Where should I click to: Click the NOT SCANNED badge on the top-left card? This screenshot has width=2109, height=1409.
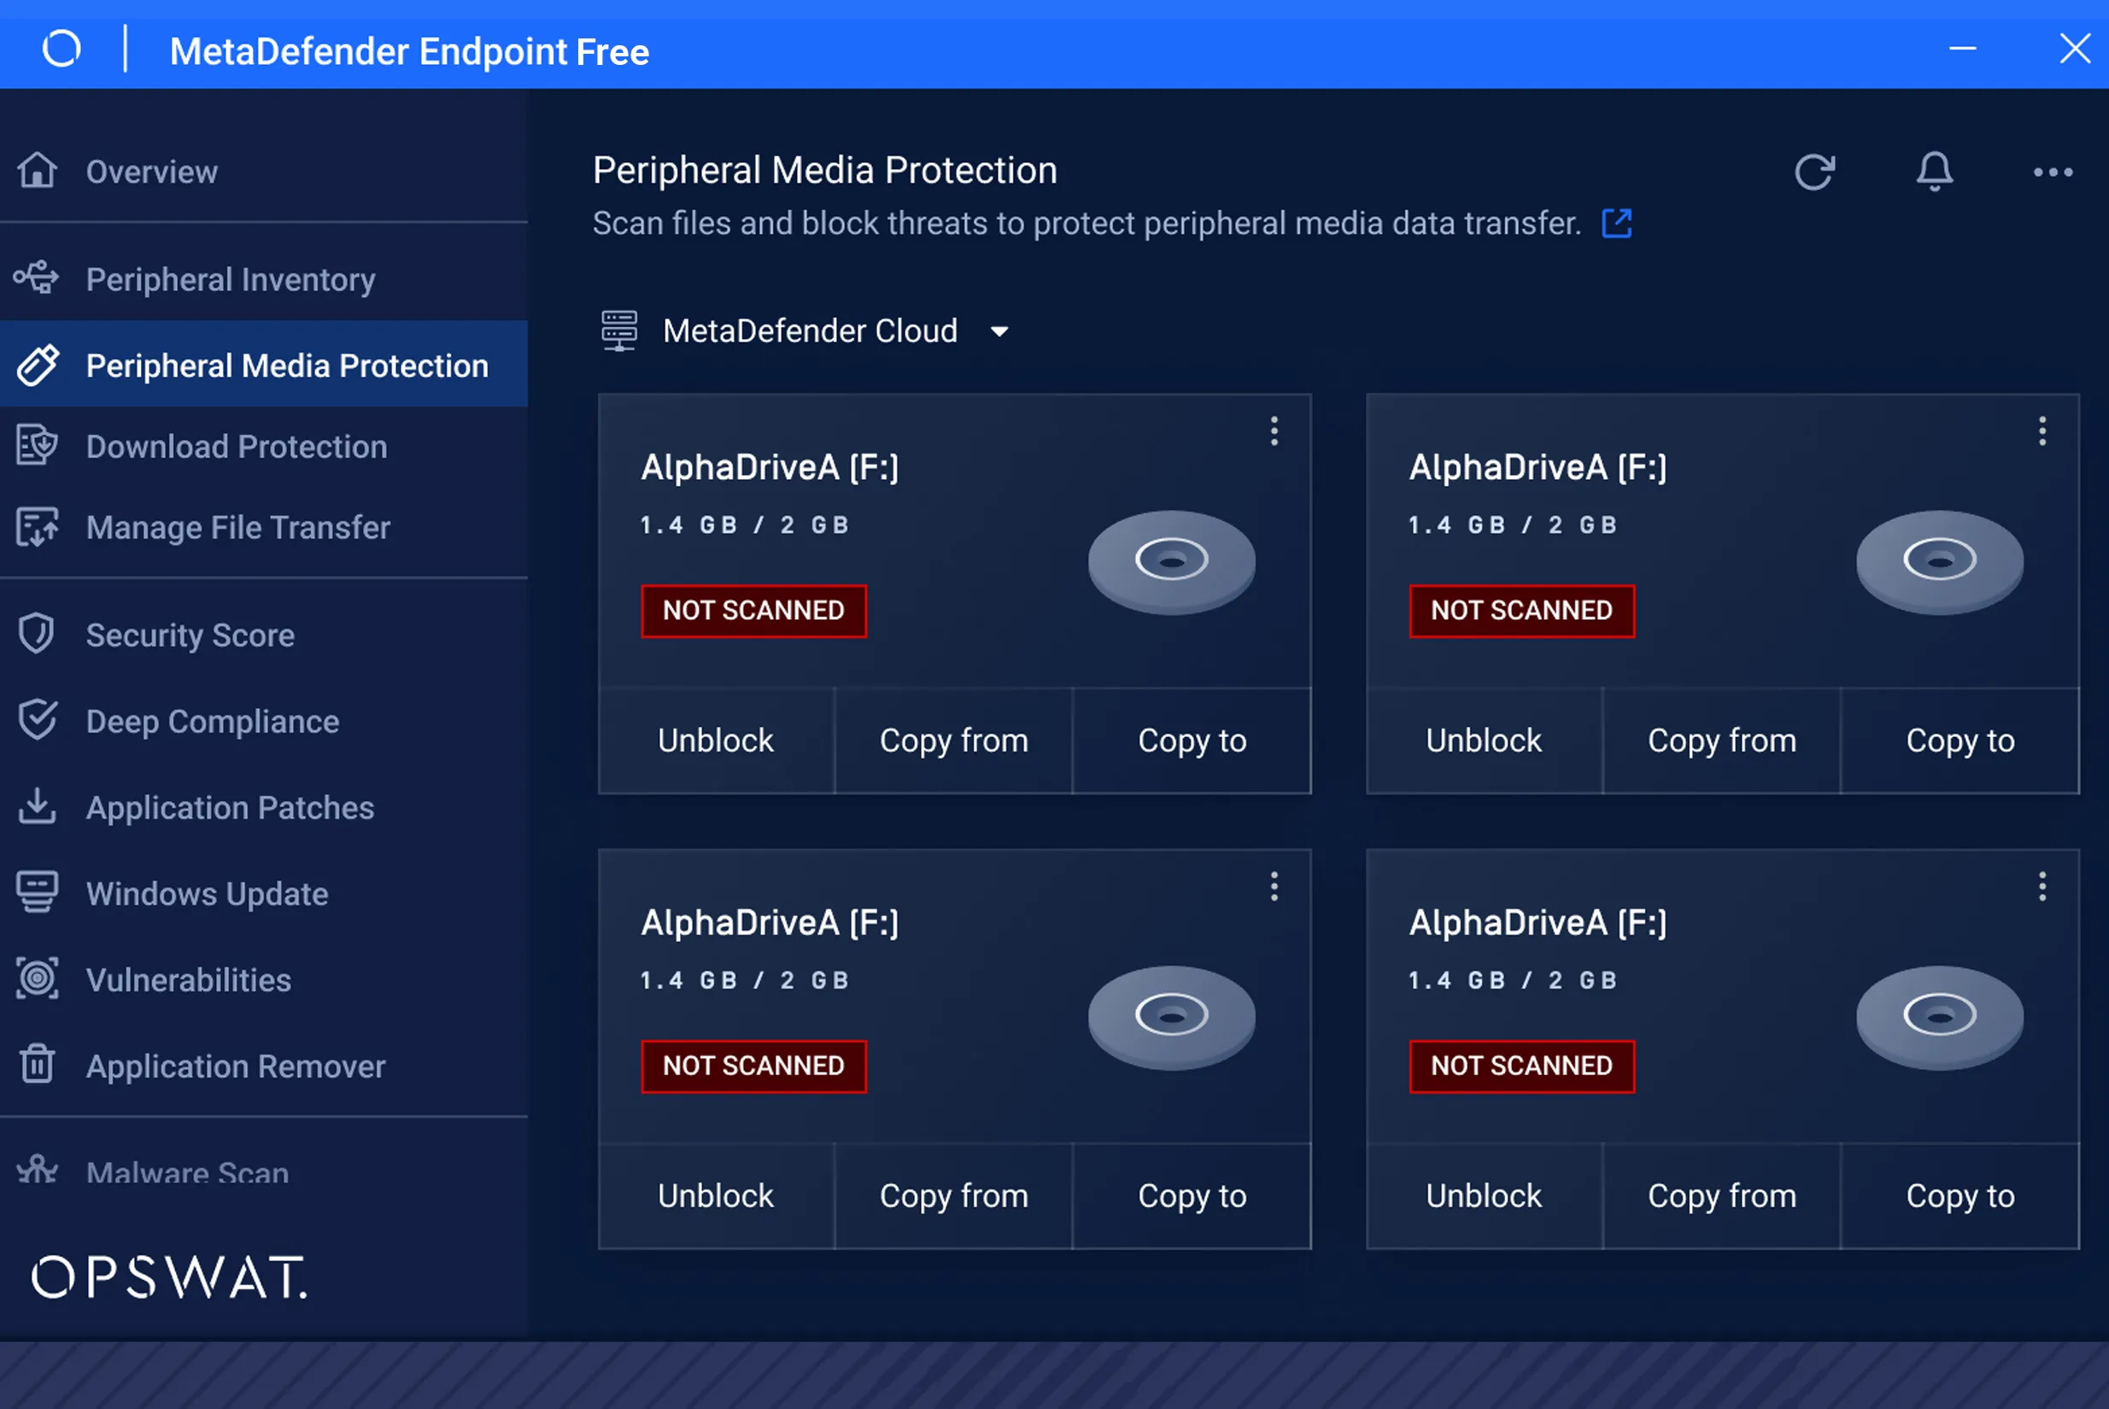[754, 611]
